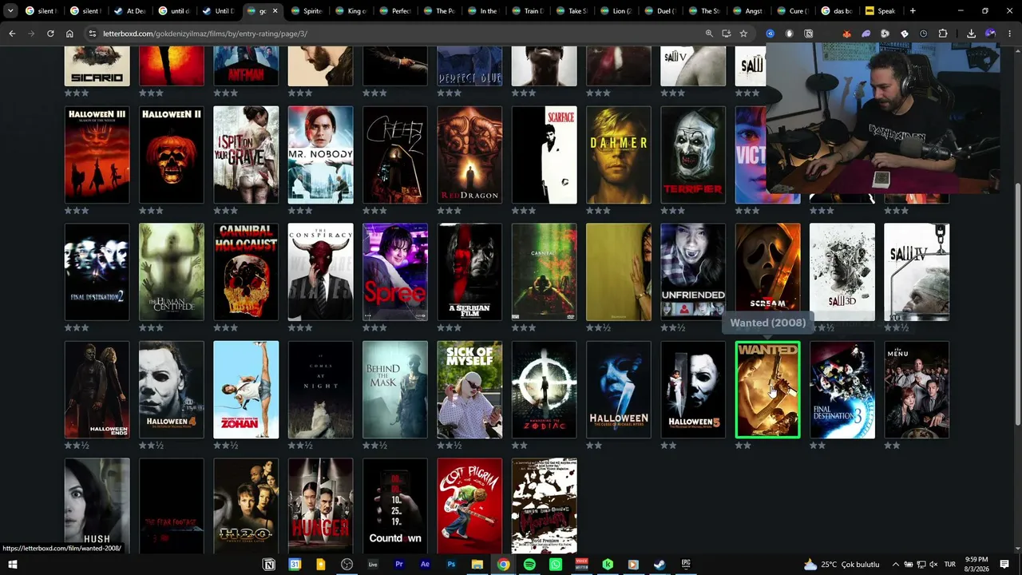The height and width of the screenshot is (575, 1022).
Task: Launch After Effects from the taskbar
Action: coord(425,565)
